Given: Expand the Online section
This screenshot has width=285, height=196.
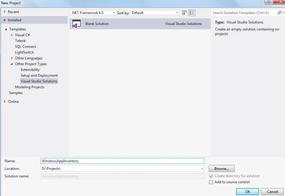Looking at the screenshot, I should coord(5,101).
